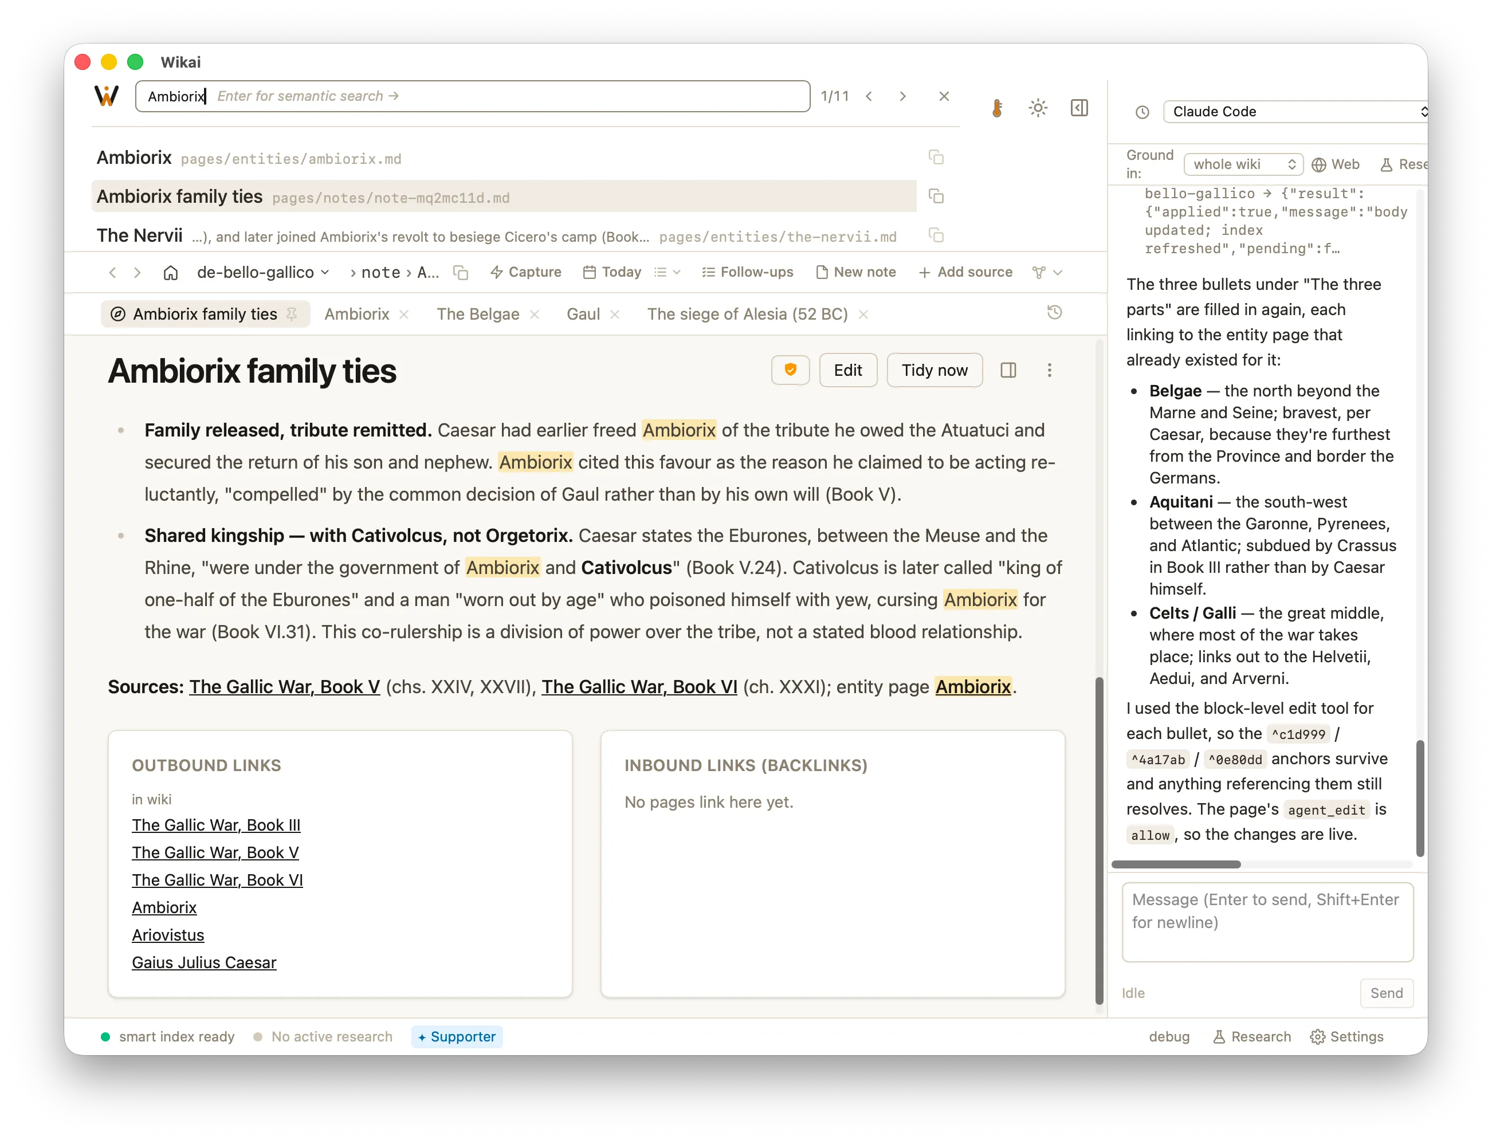The width and height of the screenshot is (1492, 1140).
Task: Collapse the right chat sidebar
Action: (1079, 108)
